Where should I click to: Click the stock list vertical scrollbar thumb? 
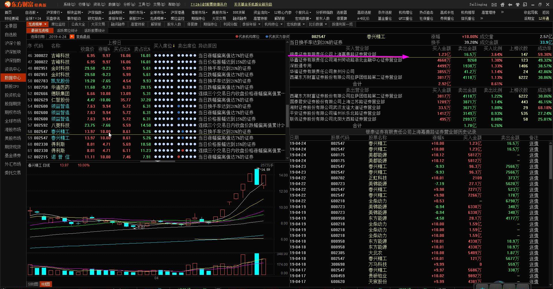(x=287, y=116)
